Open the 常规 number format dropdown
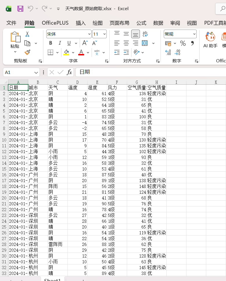 coord(194,34)
